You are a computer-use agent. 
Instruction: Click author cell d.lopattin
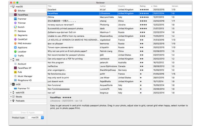click(x=104, y=47)
